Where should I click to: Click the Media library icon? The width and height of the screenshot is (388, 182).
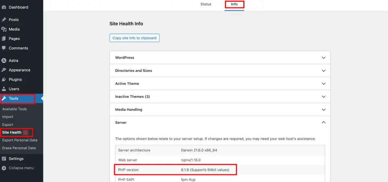pyautogui.click(x=4, y=29)
